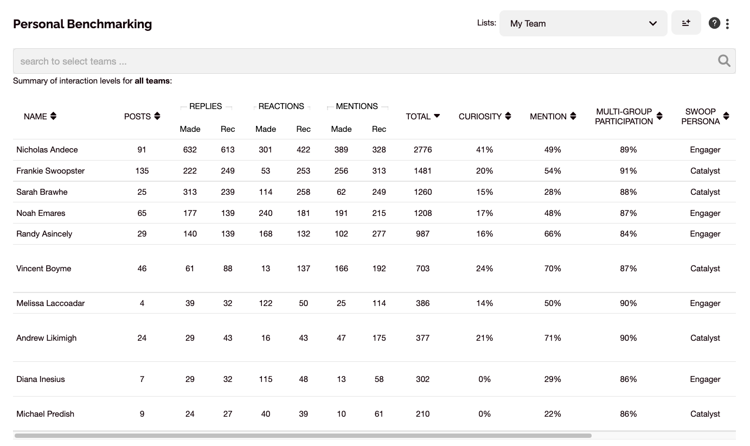Screen dimensions: 750x446
Task: Focus the search to select teams field
Action: tap(374, 61)
